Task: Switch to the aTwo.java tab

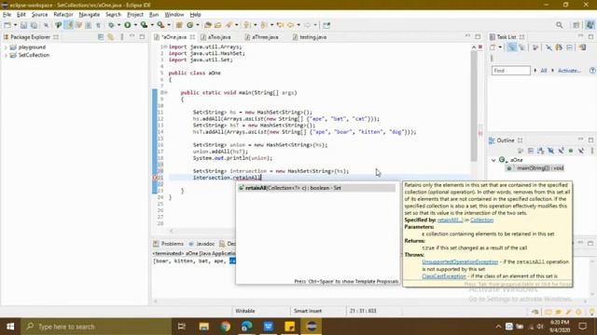Action: (x=216, y=37)
